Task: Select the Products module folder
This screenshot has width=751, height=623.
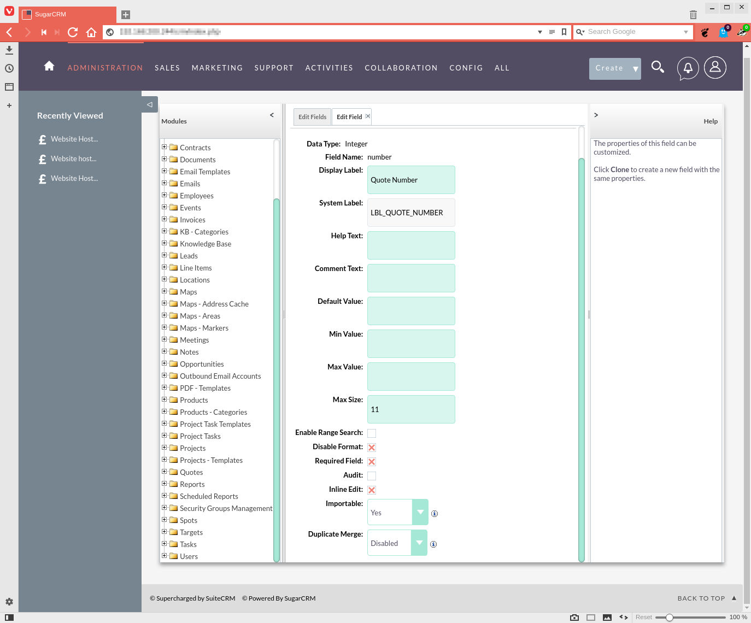Action: click(193, 400)
